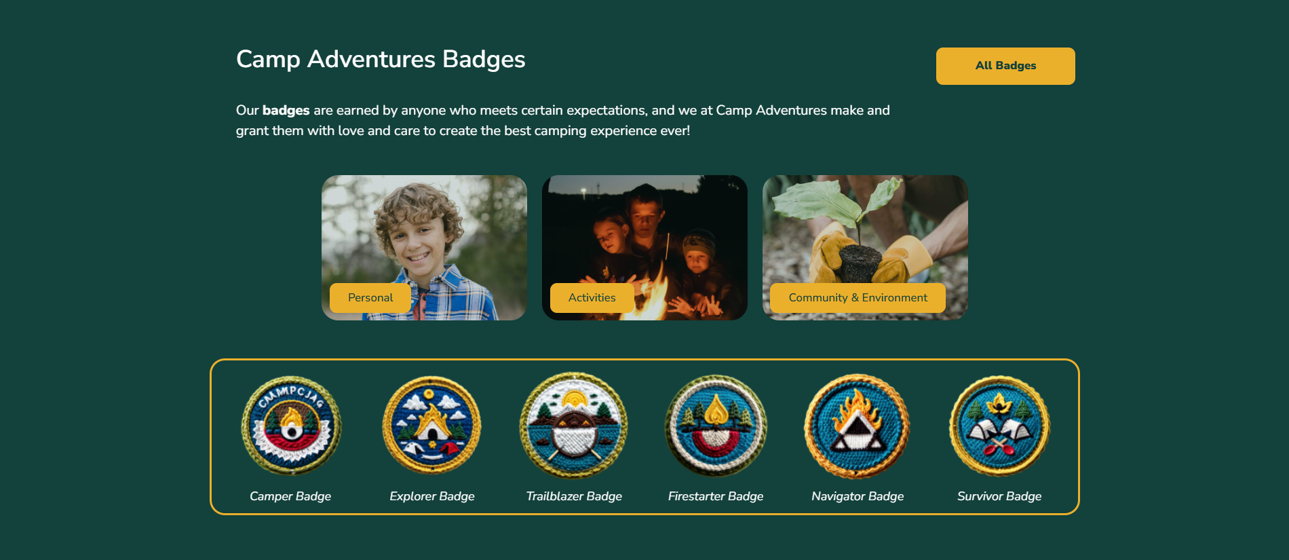Image resolution: width=1289 pixels, height=560 pixels.
Task: Click the Camper Badge text label
Action: pyautogui.click(x=290, y=496)
